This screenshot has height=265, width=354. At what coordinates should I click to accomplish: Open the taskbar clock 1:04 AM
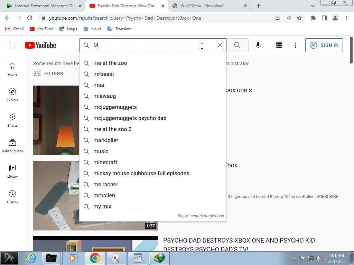(x=336, y=258)
